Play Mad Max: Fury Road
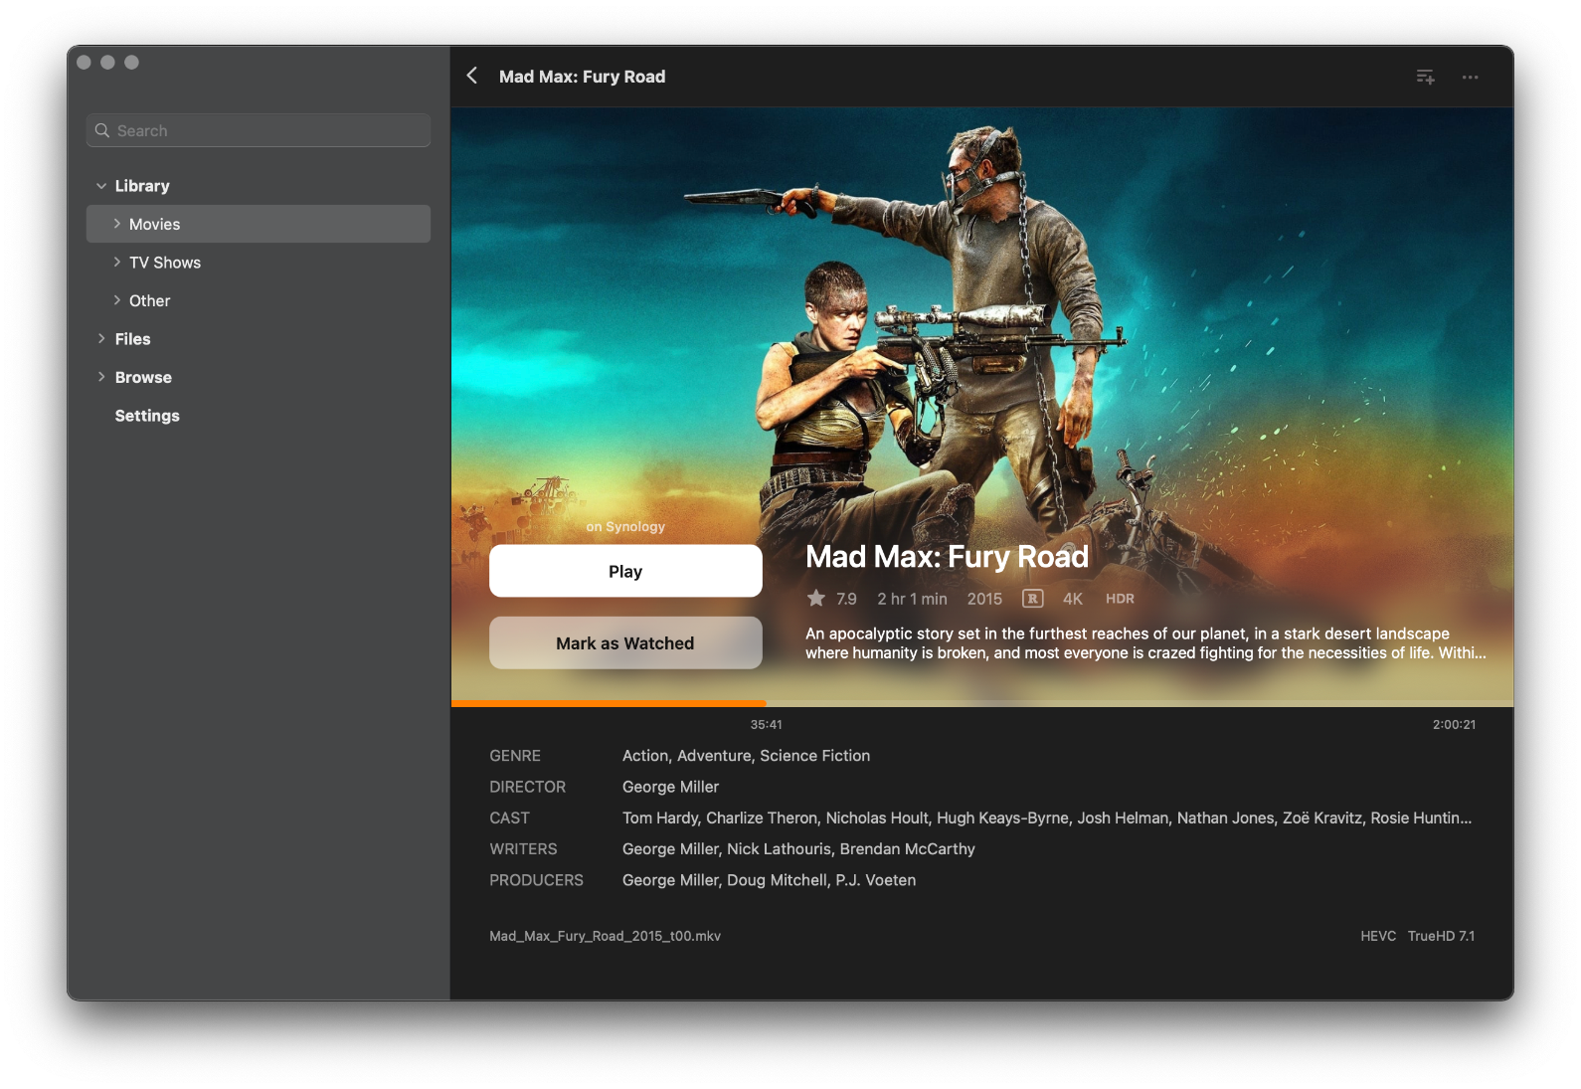Image resolution: width=1581 pixels, height=1089 pixels. pyautogui.click(x=625, y=571)
